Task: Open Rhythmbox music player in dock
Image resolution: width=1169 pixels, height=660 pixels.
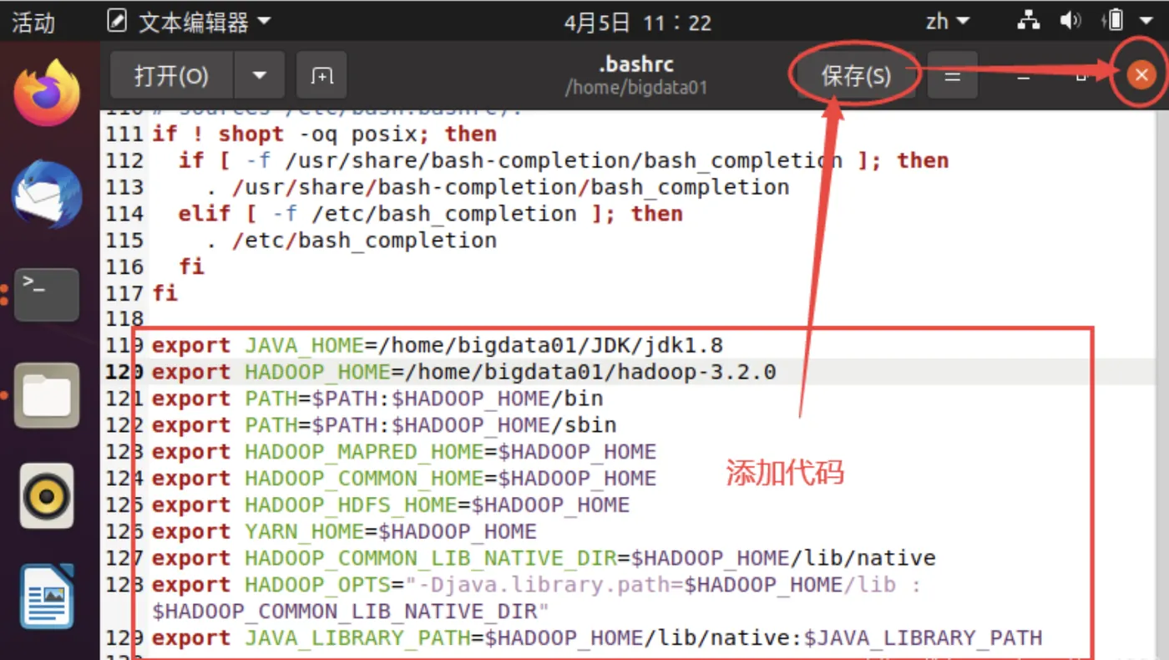Action: click(47, 496)
